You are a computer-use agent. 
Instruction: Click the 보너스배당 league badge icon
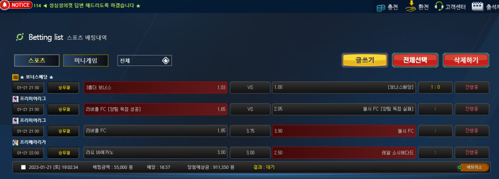point(15,77)
